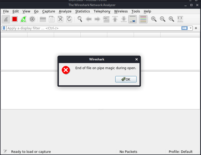Image resolution: width=201 pixels, height=155 pixels.
Task: Save this capture file icon
Action: [52, 19]
